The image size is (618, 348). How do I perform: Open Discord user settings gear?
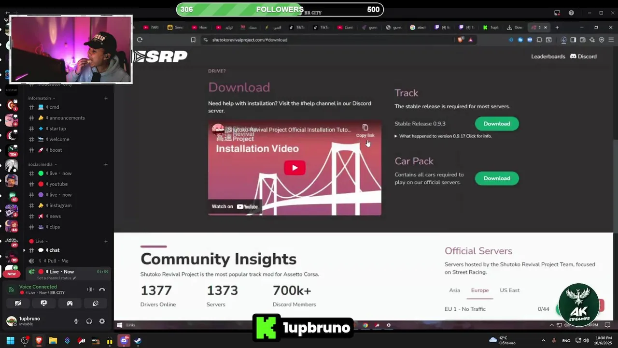tap(102, 321)
